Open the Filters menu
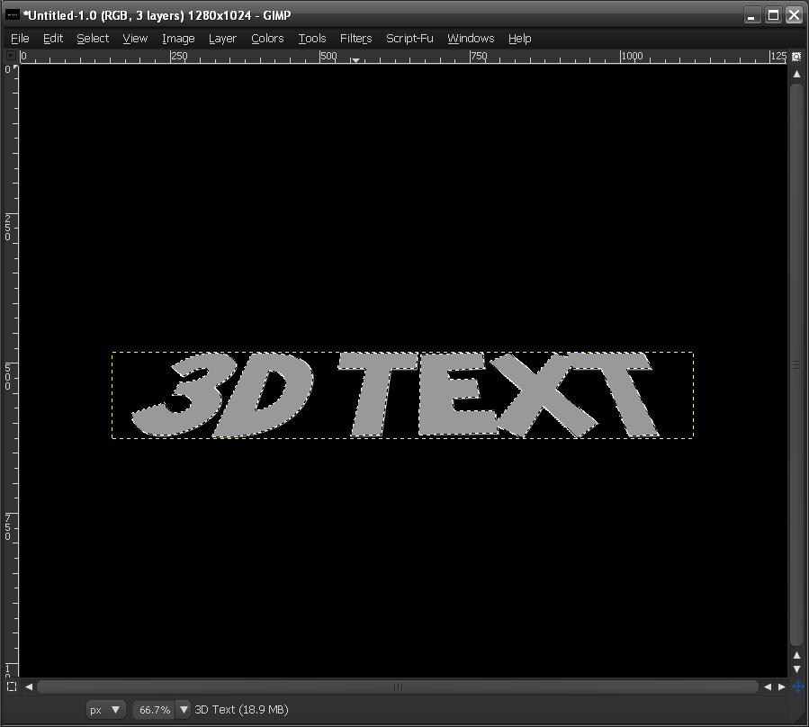The width and height of the screenshot is (809, 727). pyautogui.click(x=355, y=38)
